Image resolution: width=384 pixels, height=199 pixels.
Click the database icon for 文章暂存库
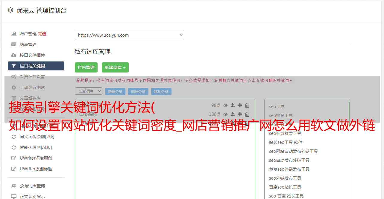[14, 98]
